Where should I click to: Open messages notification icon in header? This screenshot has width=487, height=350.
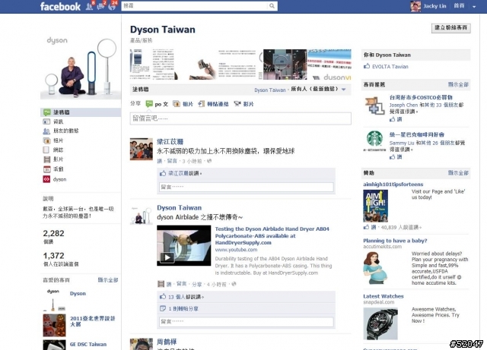click(100, 6)
